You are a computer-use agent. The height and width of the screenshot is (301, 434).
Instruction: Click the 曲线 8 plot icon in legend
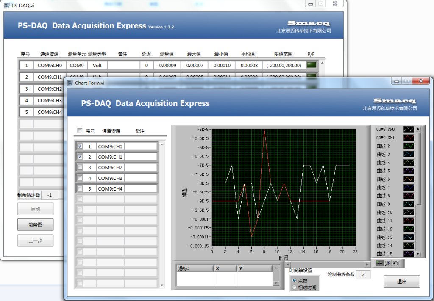coord(409,196)
